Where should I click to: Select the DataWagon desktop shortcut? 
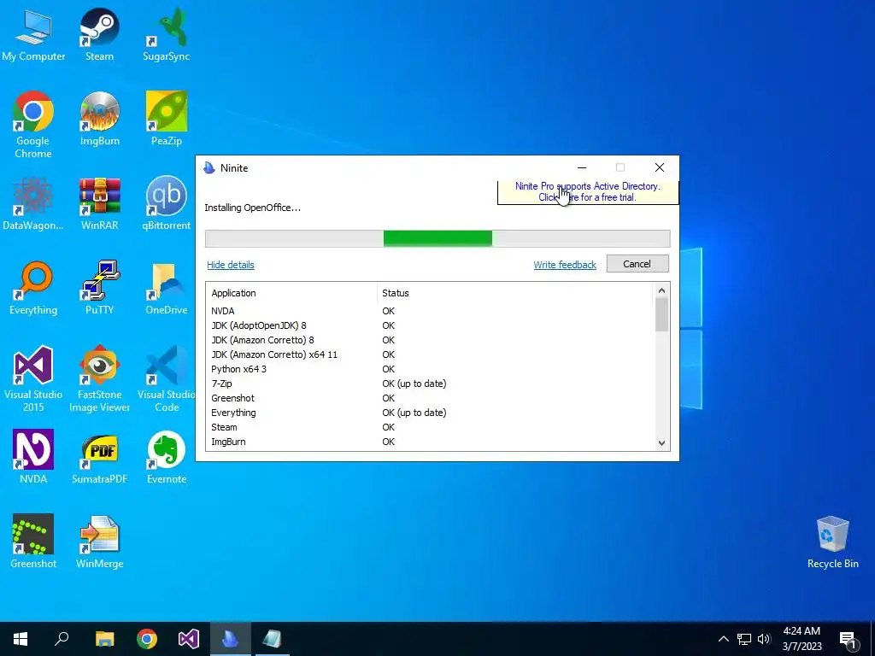(33, 203)
